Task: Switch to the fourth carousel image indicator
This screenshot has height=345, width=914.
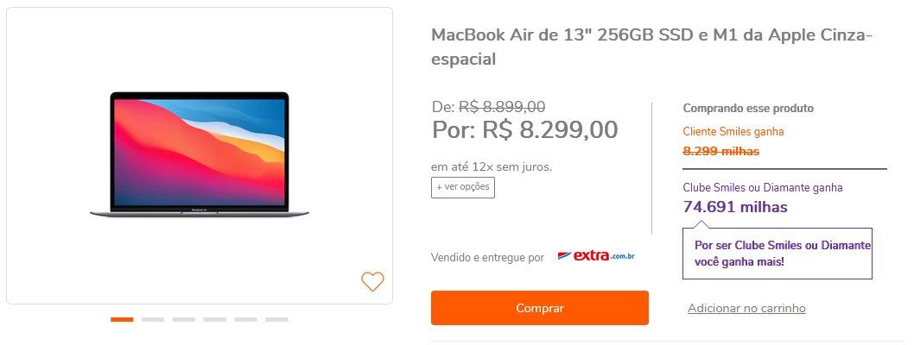Action: coord(214,319)
